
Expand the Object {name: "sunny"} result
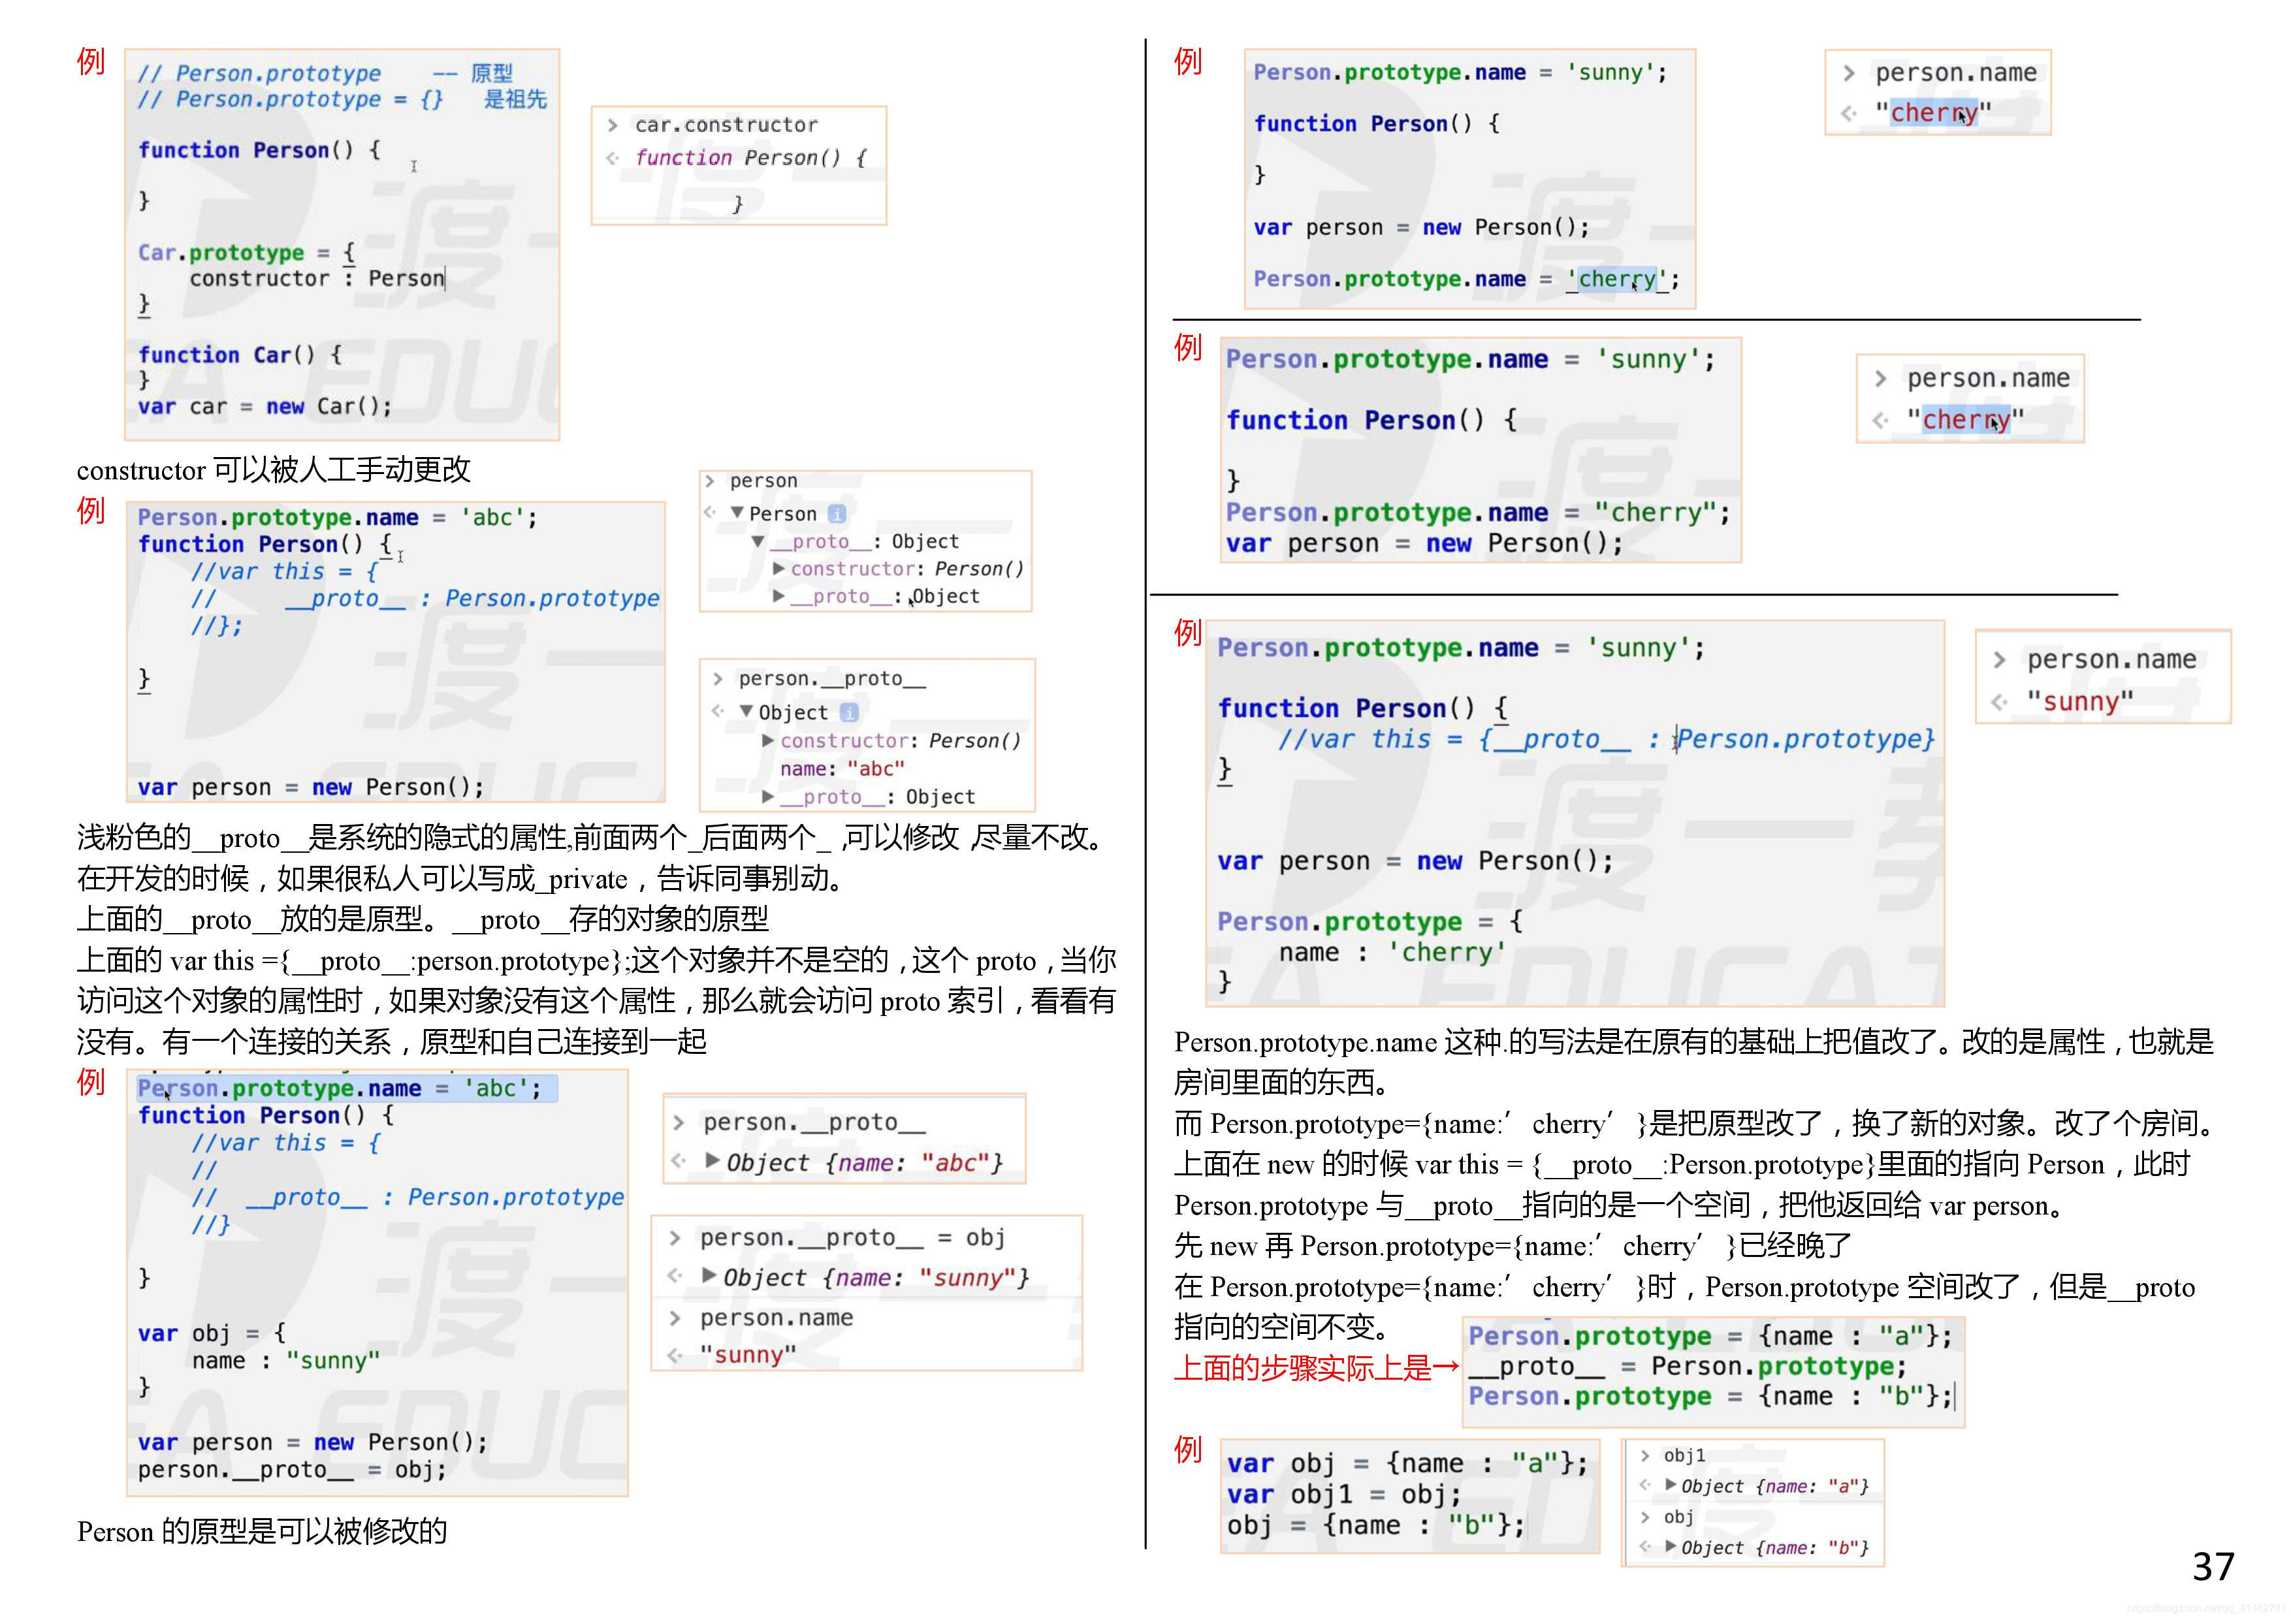click(709, 1275)
